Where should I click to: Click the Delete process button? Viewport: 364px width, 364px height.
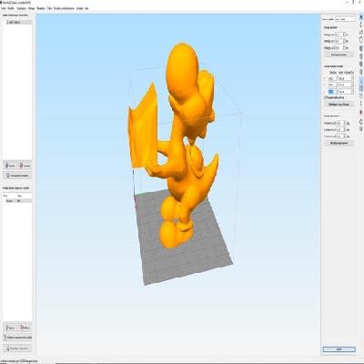pyautogui.click(x=25, y=328)
